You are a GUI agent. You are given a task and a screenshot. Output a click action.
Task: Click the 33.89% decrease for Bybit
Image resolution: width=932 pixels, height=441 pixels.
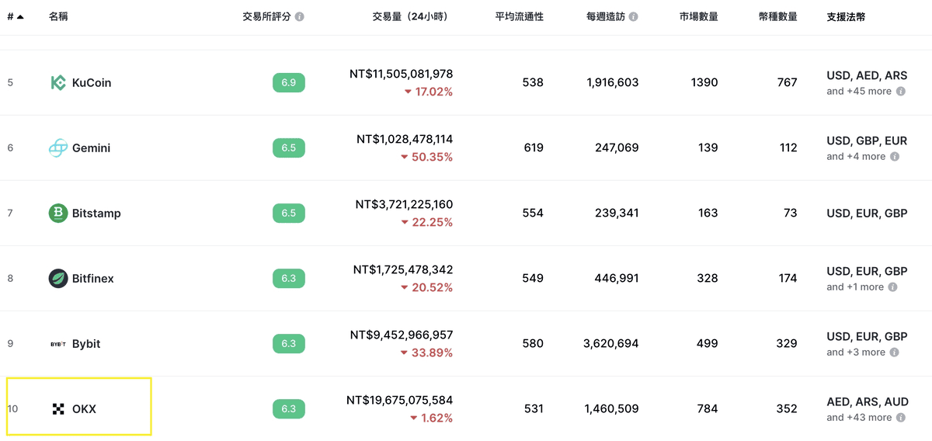426,352
